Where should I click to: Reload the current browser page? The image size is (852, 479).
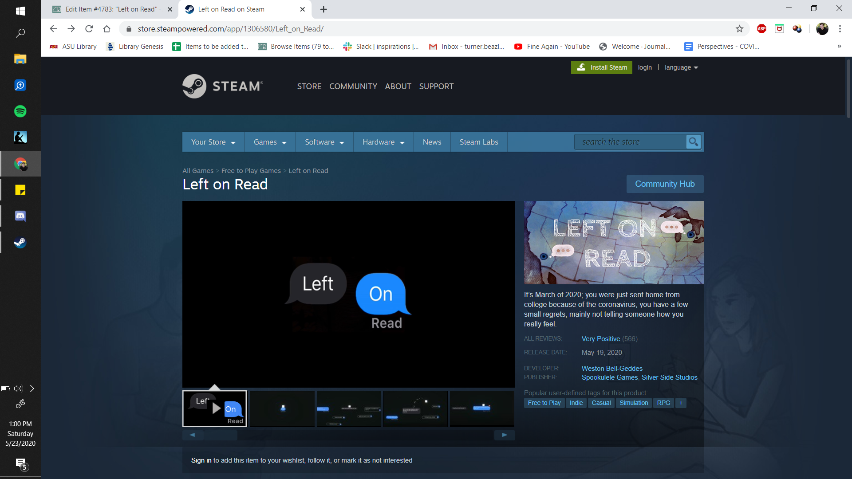pyautogui.click(x=89, y=29)
